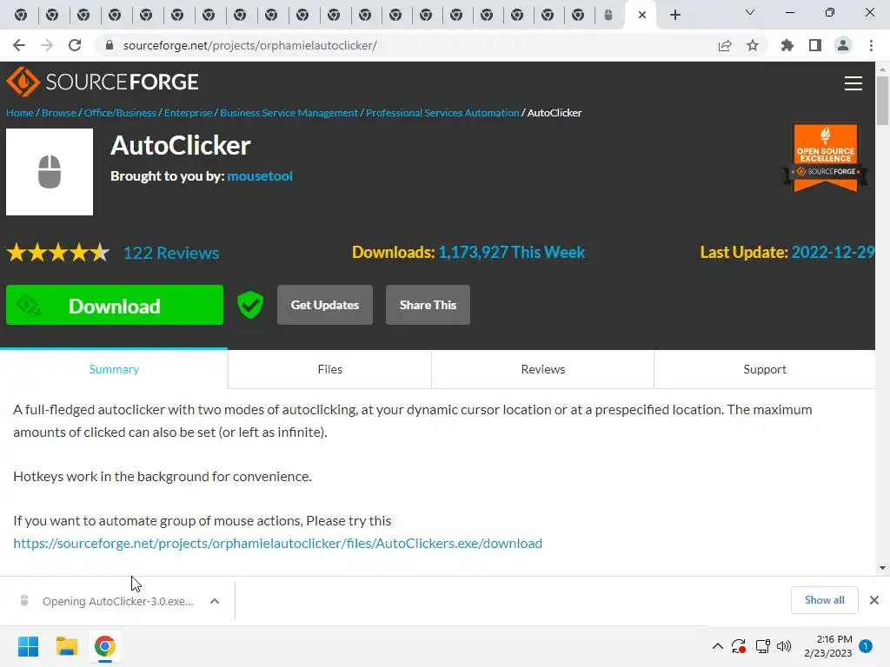Click the scrollbar down arrow
This screenshot has height=667, width=890.
[x=882, y=568]
